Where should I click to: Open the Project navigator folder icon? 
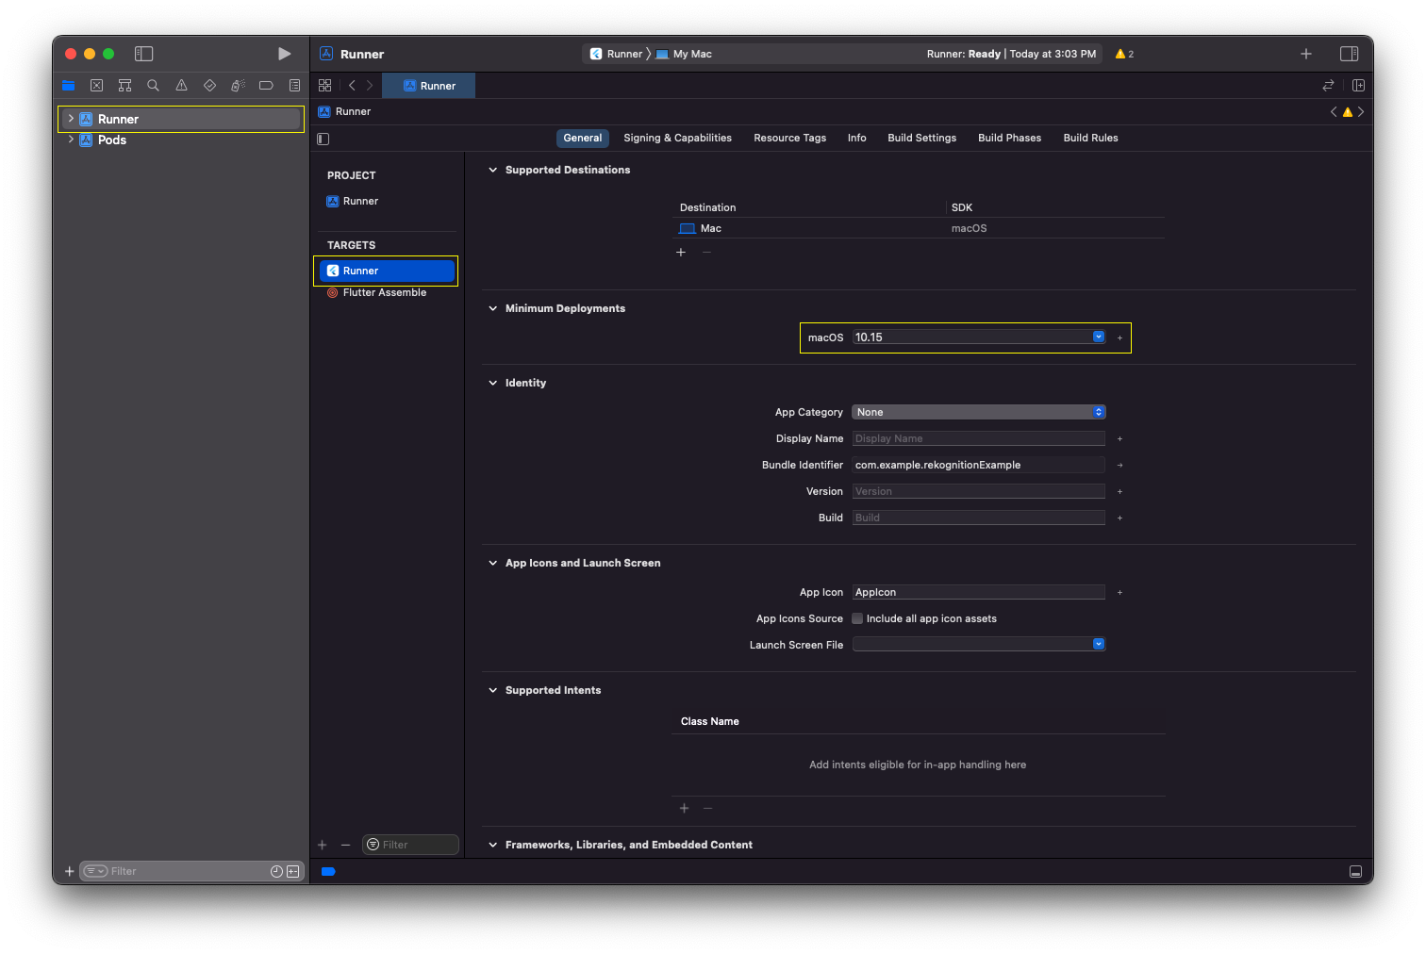68,85
